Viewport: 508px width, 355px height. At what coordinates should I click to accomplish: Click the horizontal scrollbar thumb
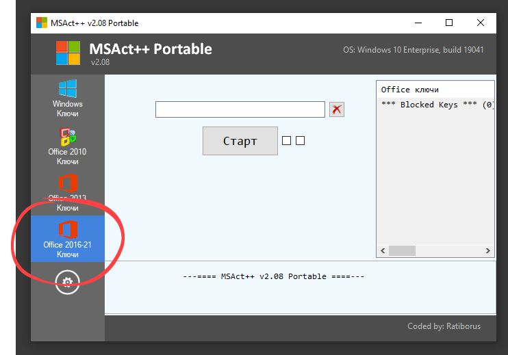click(402, 251)
